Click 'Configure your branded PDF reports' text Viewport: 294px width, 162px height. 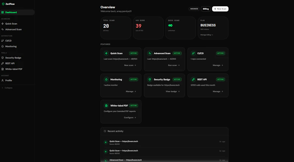tap(120, 111)
